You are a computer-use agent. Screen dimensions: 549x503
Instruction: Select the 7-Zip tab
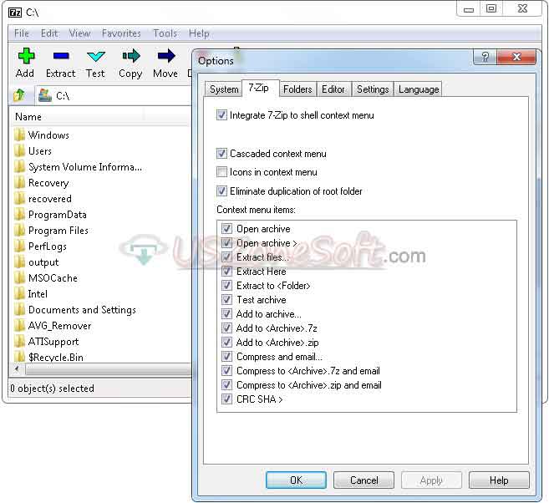click(259, 88)
